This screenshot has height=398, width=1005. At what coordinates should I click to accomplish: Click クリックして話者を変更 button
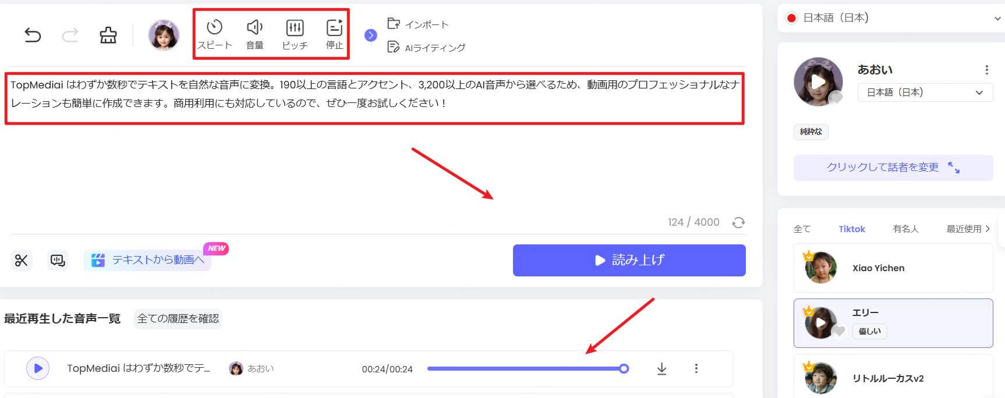pos(893,168)
